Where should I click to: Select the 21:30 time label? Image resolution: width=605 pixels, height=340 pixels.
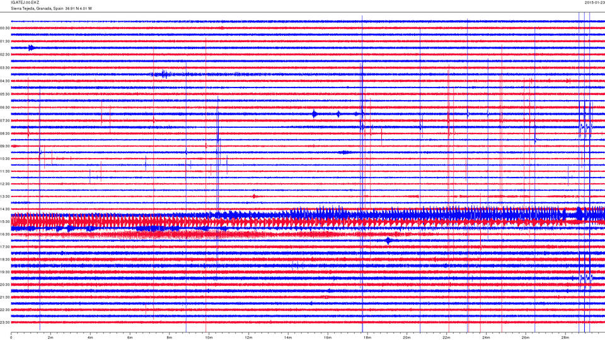[5, 297]
